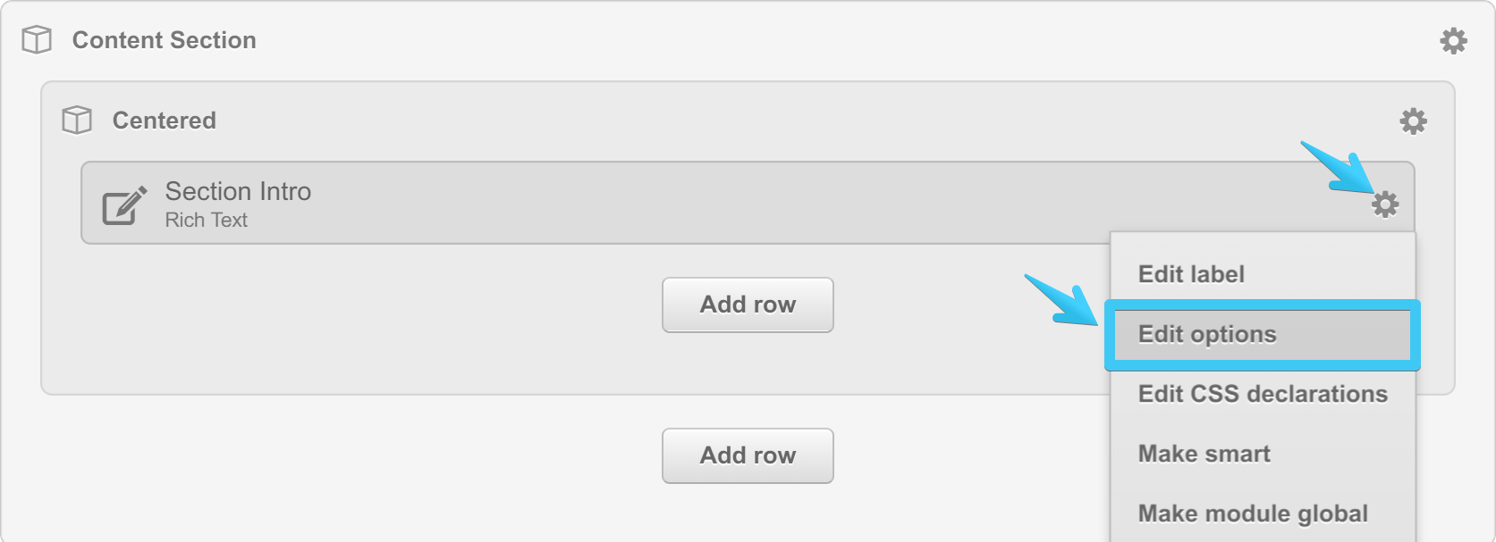Click the Section Intro gear icon
Viewport: 1496px width, 542px height.
tap(1384, 204)
